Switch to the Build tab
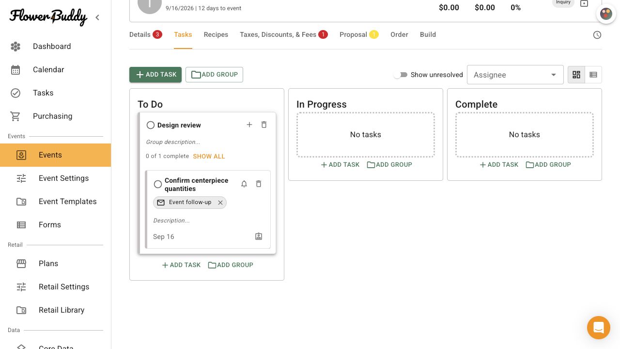Viewport: 620px width, 349px height. [428, 34]
